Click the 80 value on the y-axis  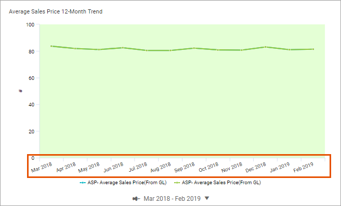coord(32,51)
